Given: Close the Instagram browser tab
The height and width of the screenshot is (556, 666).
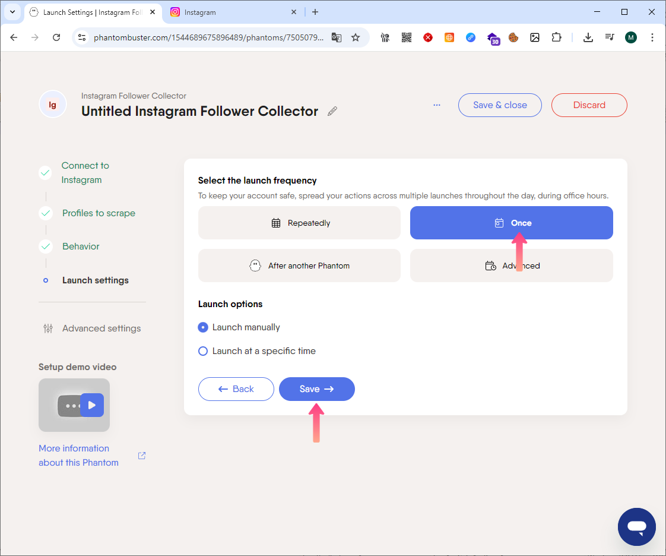Looking at the screenshot, I should 293,12.
